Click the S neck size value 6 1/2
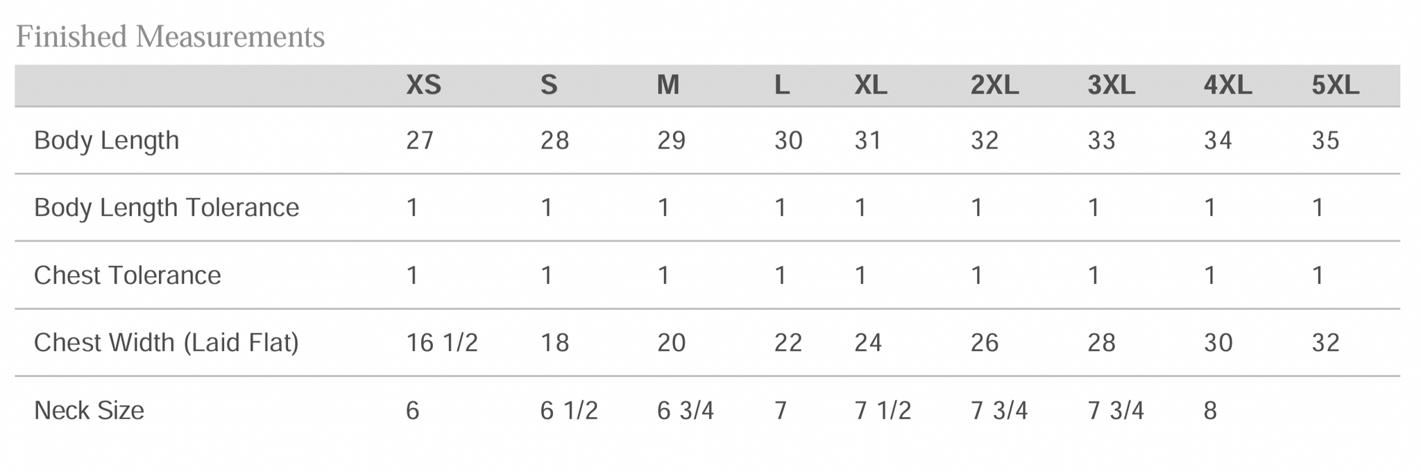This screenshot has width=1421, height=472. [x=568, y=411]
